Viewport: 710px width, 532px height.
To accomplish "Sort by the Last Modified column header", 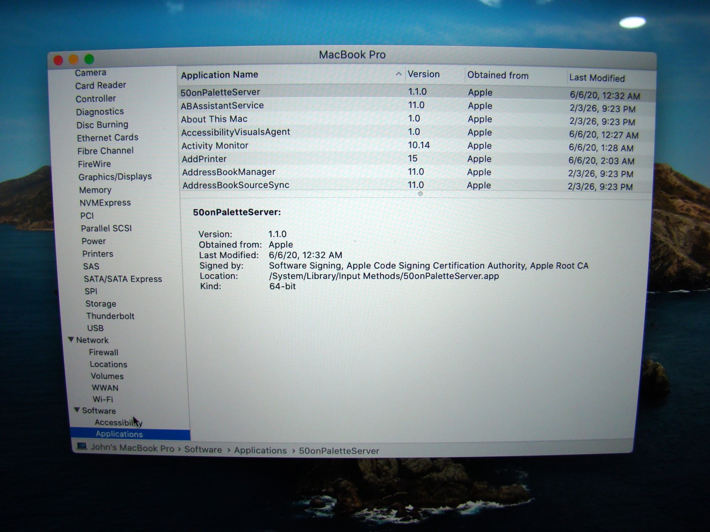I will tap(596, 78).
